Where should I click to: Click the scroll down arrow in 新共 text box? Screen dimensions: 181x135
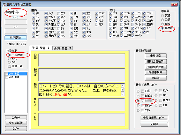(123, 94)
